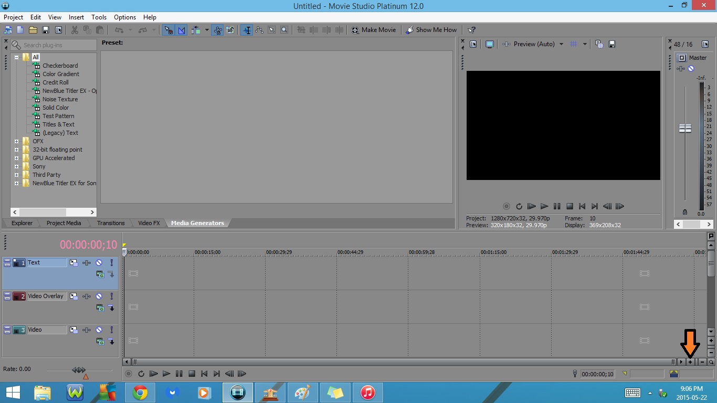Select the Credit Roll generator
This screenshot has height=403, width=717.
coord(55,82)
